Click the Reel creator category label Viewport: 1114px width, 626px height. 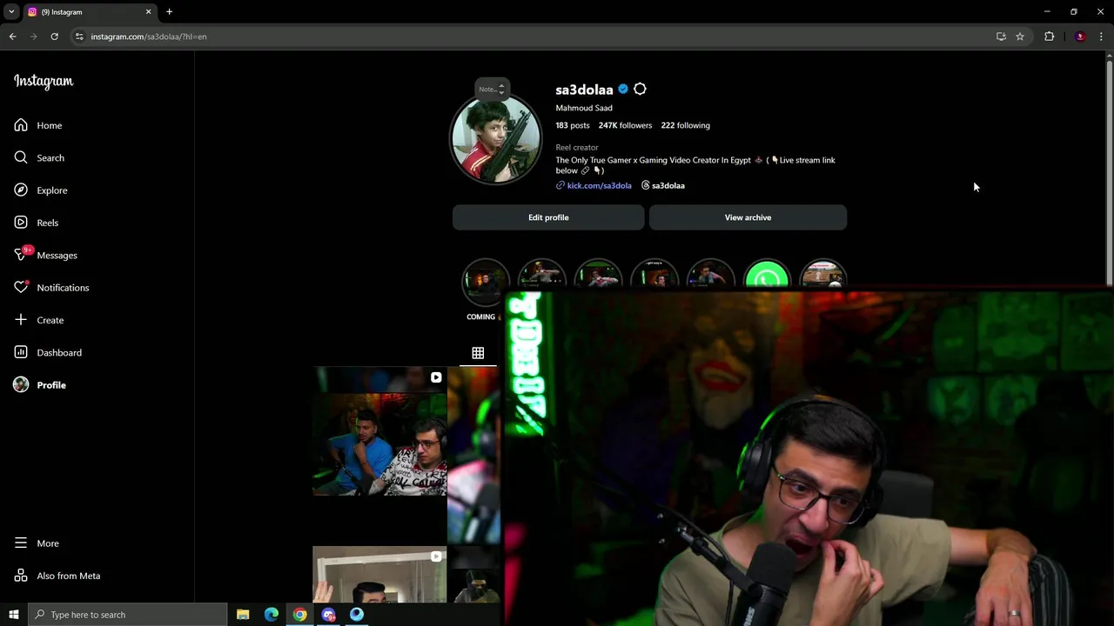[577, 148]
